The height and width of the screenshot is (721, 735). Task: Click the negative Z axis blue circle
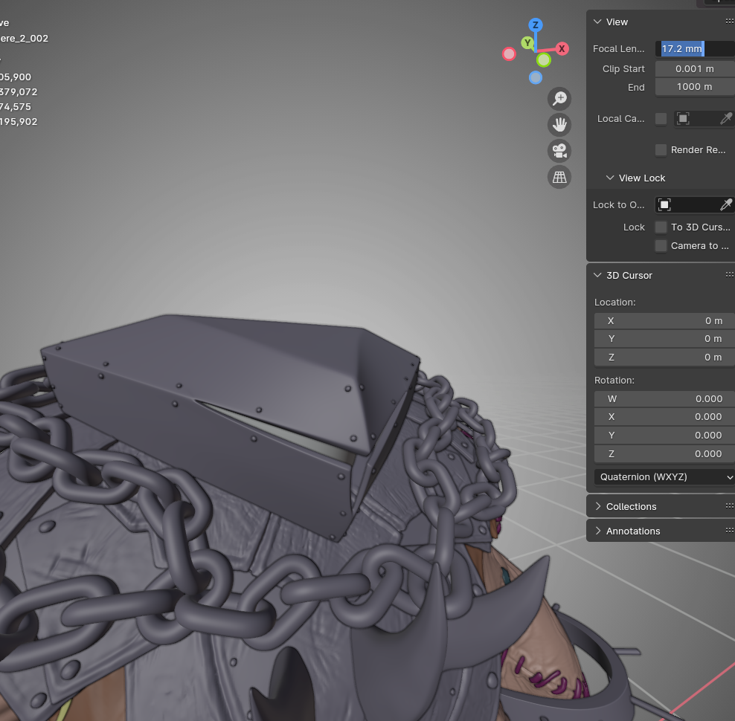coord(536,78)
